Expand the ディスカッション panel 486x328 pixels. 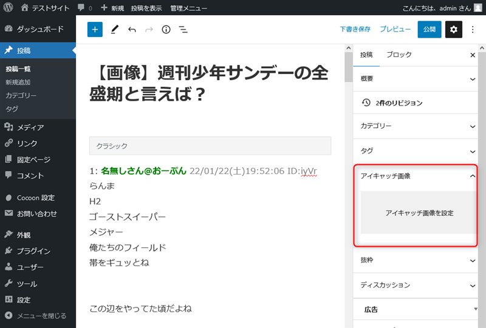[x=416, y=286]
